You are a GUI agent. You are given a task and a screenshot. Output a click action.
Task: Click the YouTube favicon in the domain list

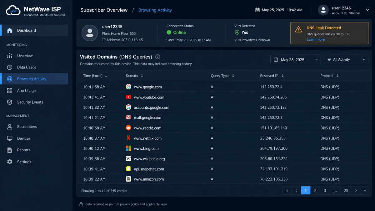coord(128,97)
